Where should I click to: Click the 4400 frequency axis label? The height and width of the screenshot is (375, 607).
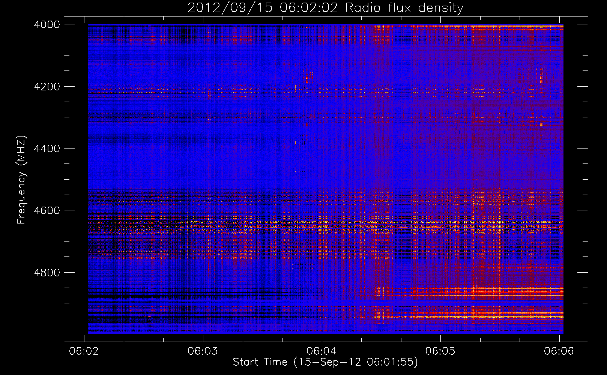tap(47, 148)
